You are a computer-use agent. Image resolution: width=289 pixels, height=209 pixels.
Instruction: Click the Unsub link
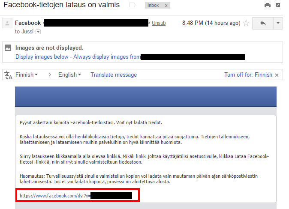coord(159,23)
